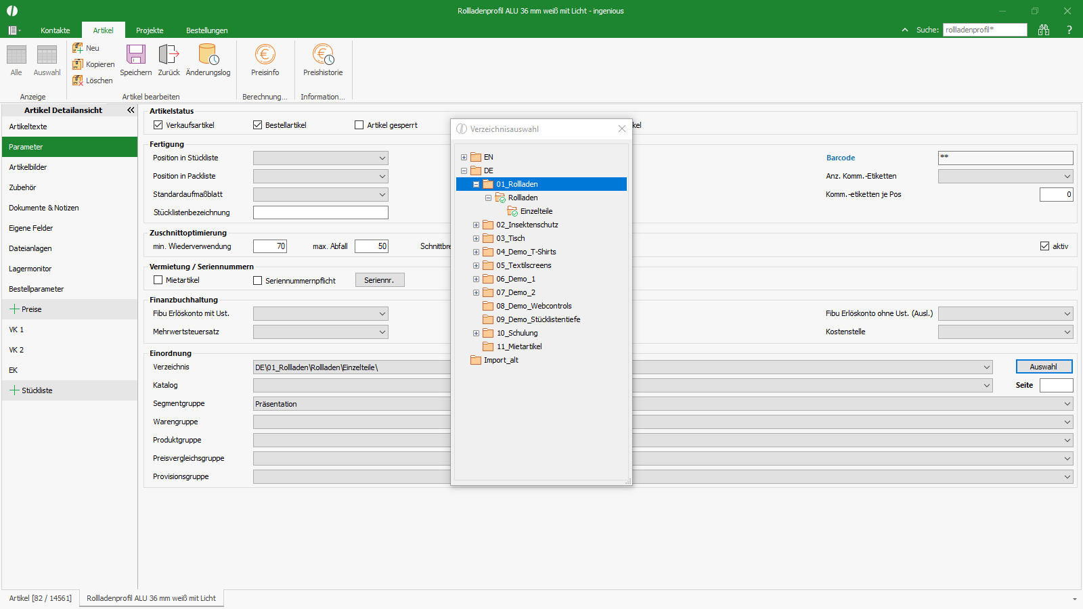Switch to the Projekte tab
Image resolution: width=1083 pixels, height=609 pixels.
click(x=150, y=30)
